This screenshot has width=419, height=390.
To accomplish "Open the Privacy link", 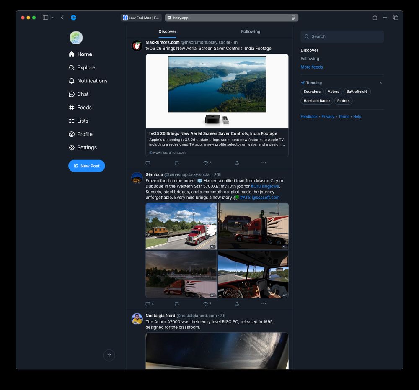I will click(x=328, y=117).
